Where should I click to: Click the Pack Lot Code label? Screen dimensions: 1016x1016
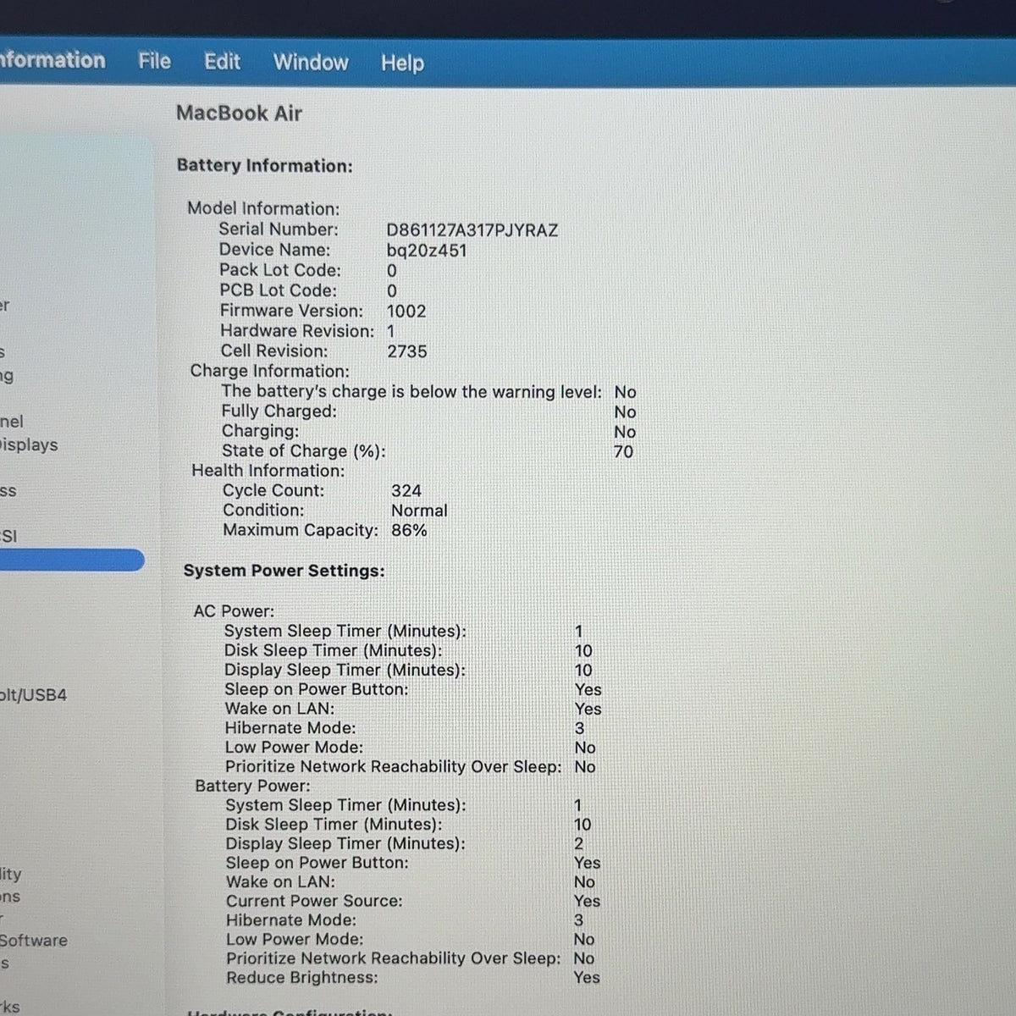point(280,270)
